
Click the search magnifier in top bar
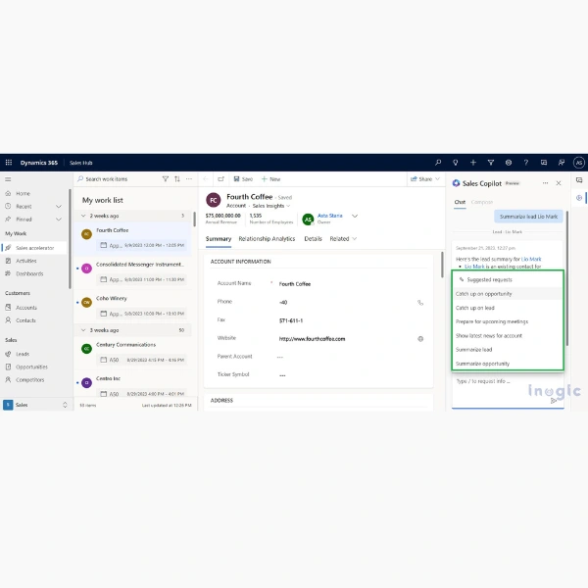click(x=438, y=163)
